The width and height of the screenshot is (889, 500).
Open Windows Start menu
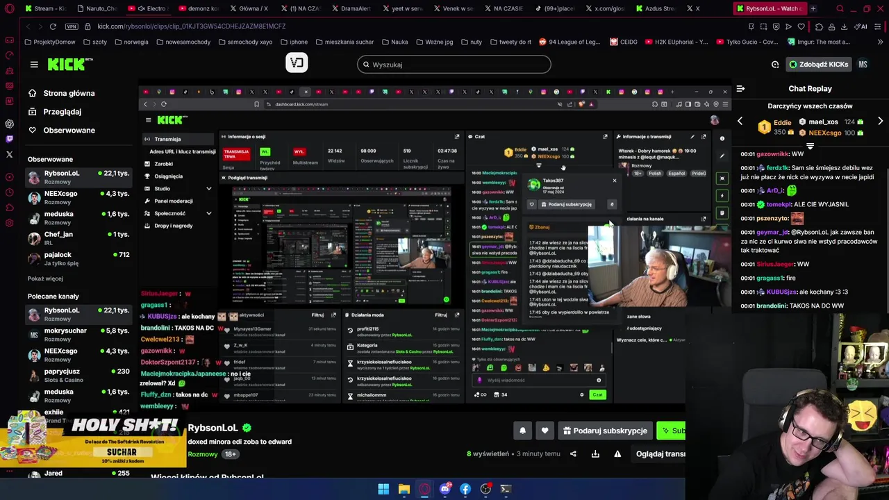click(383, 489)
